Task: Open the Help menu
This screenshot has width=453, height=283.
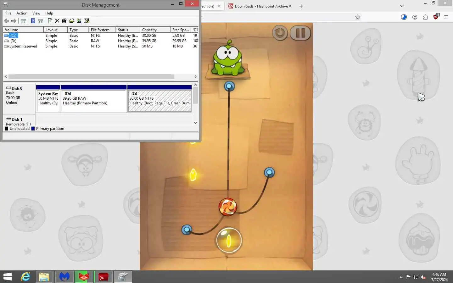Action: pyautogui.click(x=49, y=13)
